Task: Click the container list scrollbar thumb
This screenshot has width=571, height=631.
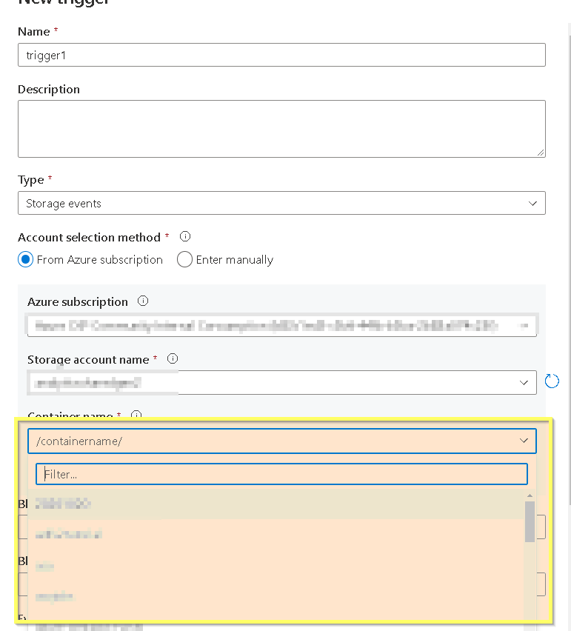Action: [x=530, y=521]
